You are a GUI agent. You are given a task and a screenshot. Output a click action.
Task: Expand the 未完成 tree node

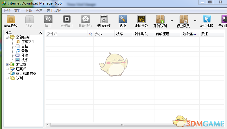pyautogui.click(x=7, y=64)
